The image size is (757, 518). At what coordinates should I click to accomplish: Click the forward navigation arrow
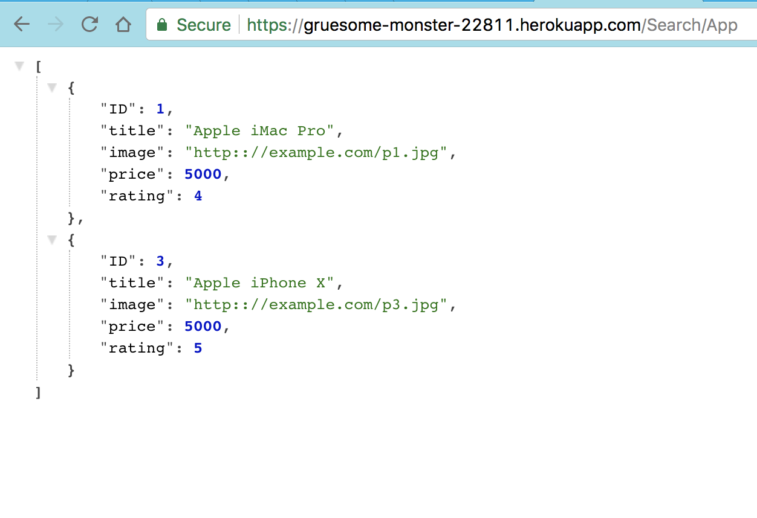[56, 24]
